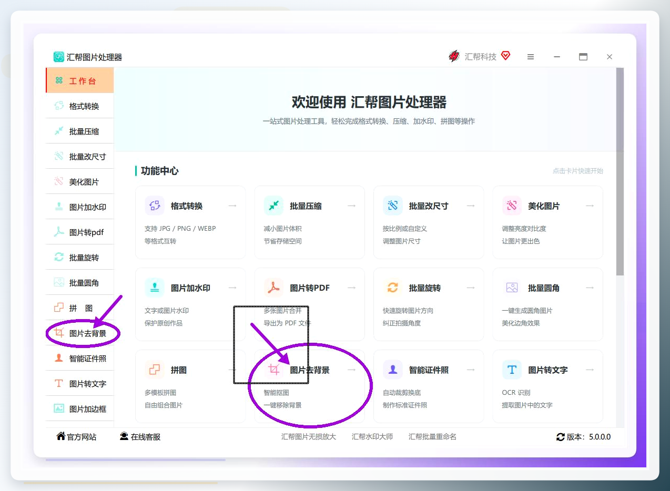Viewport: 670px width, 491px height.
Task: Click the 批量圆角 card icon
Action: click(x=512, y=288)
